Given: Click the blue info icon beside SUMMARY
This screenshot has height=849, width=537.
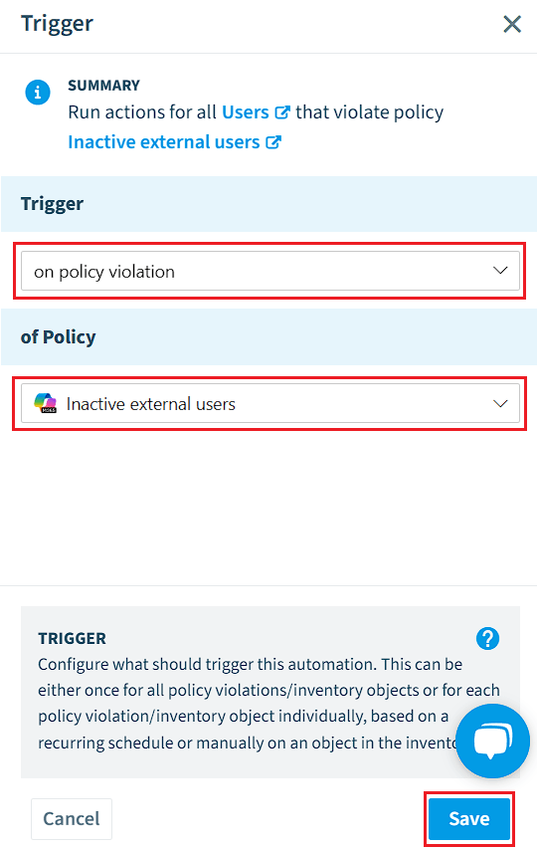Looking at the screenshot, I should tap(38, 92).
